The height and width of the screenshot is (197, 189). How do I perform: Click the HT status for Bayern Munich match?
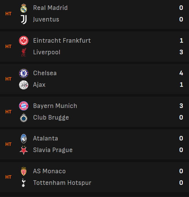pyautogui.click(x=9, y=112)
